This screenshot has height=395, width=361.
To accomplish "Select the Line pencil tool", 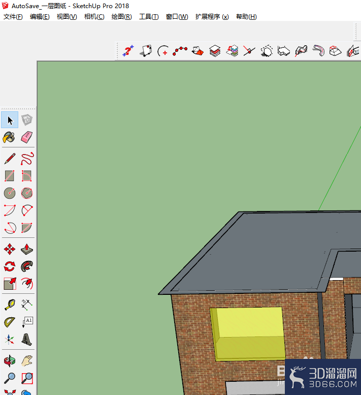I will [10, 159].
